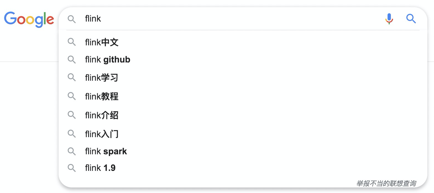Select the flink spark suggestion
The width and height of the screenshot is (434, 193).
click(106, 151)
